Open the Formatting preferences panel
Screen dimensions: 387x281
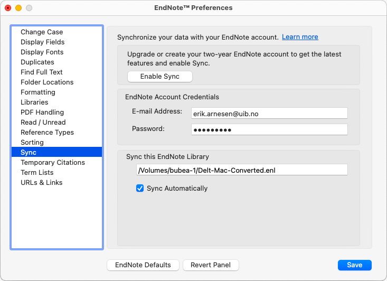coord(56,92)
